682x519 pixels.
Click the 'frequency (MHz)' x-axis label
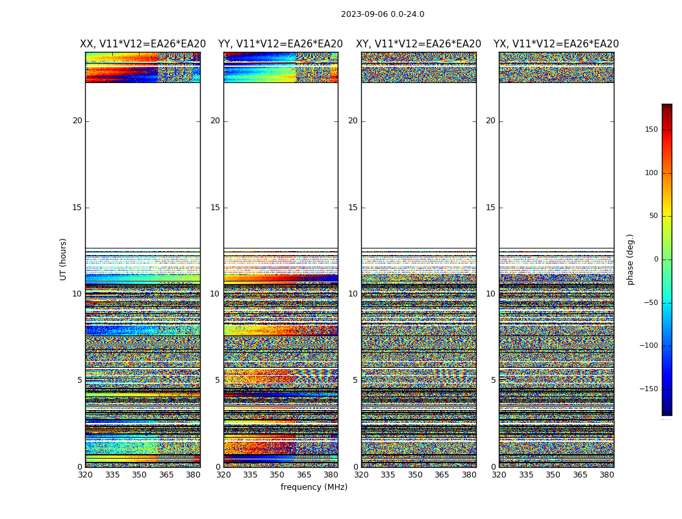(314, 487)
